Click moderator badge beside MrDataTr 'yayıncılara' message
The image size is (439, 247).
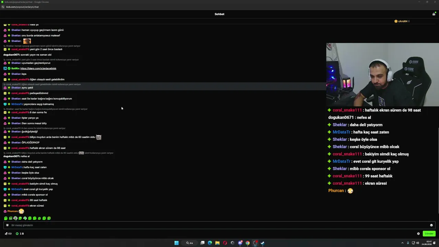[x=5, y=104]
